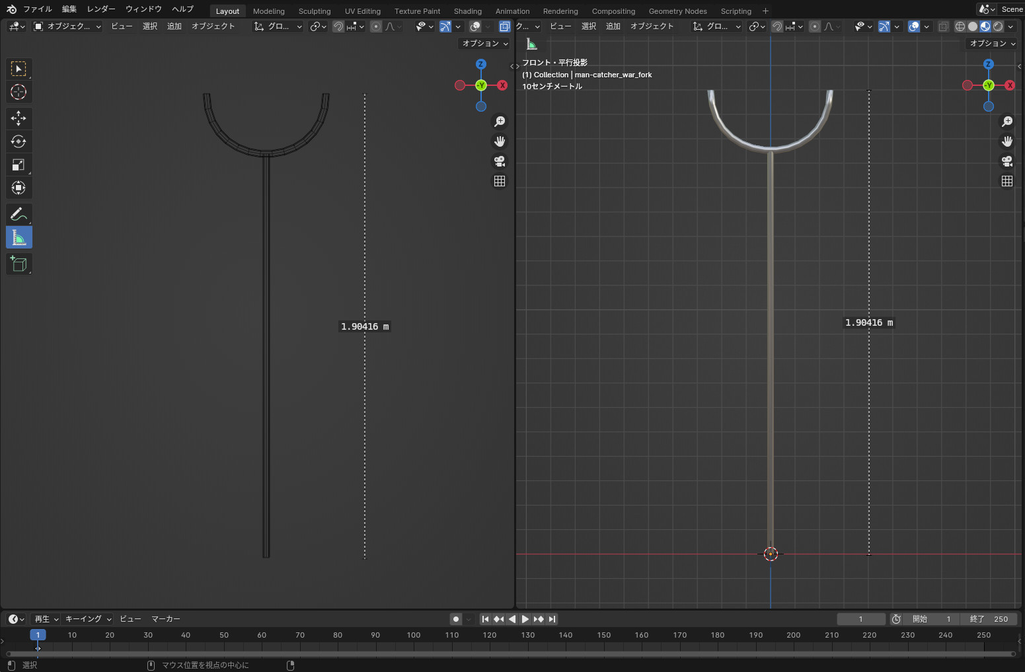The image size is (1025, 672).
Task: Open オプション dropdown in right viewport
Action: [993, 44]
